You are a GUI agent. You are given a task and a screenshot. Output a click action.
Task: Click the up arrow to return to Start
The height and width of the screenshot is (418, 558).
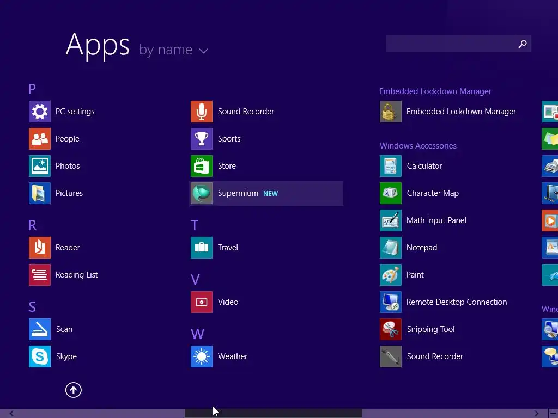pos(74,390)
